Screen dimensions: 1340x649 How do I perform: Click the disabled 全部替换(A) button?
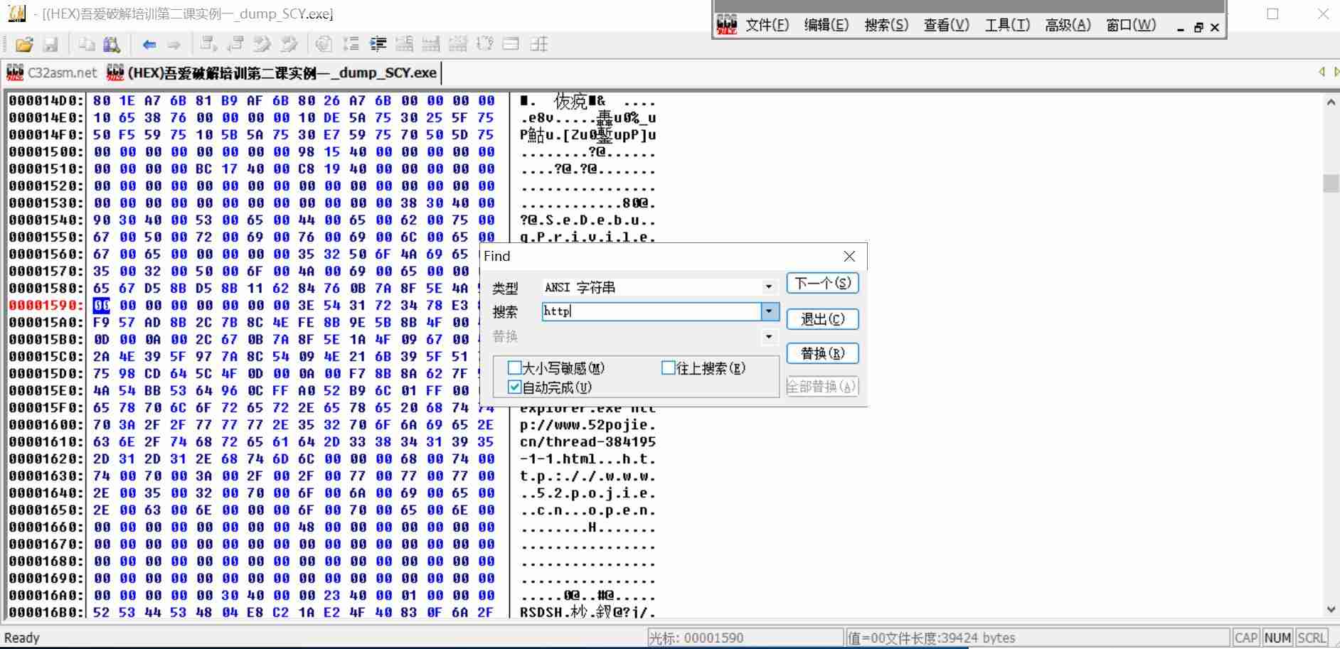click(x=822, y=387)
